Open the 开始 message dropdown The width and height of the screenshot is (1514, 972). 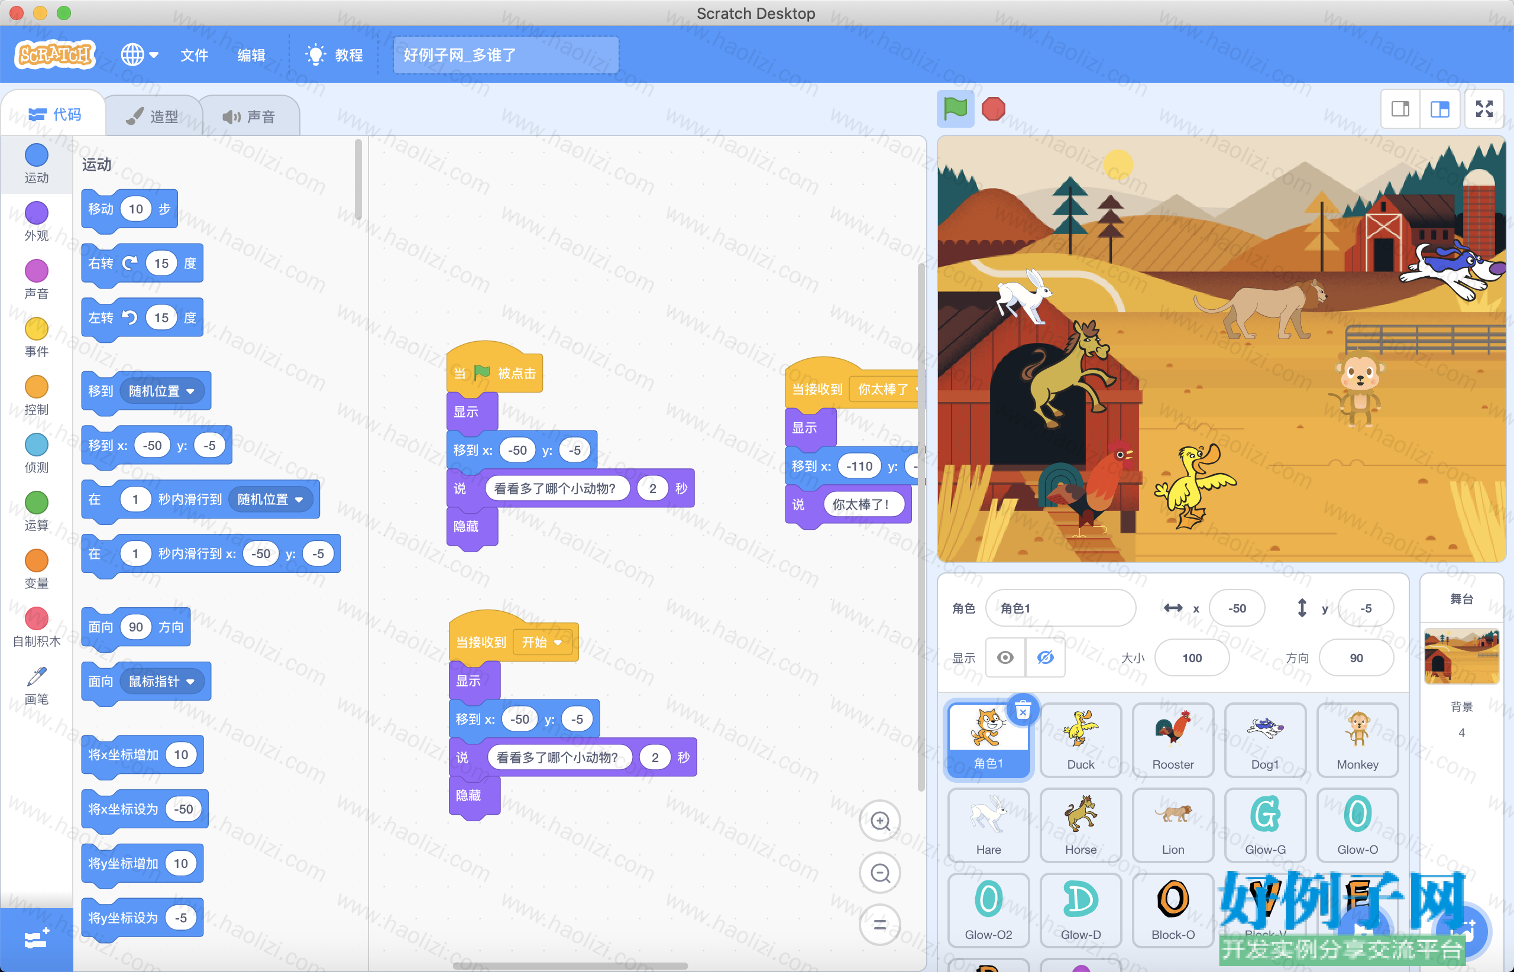point(542,643)
